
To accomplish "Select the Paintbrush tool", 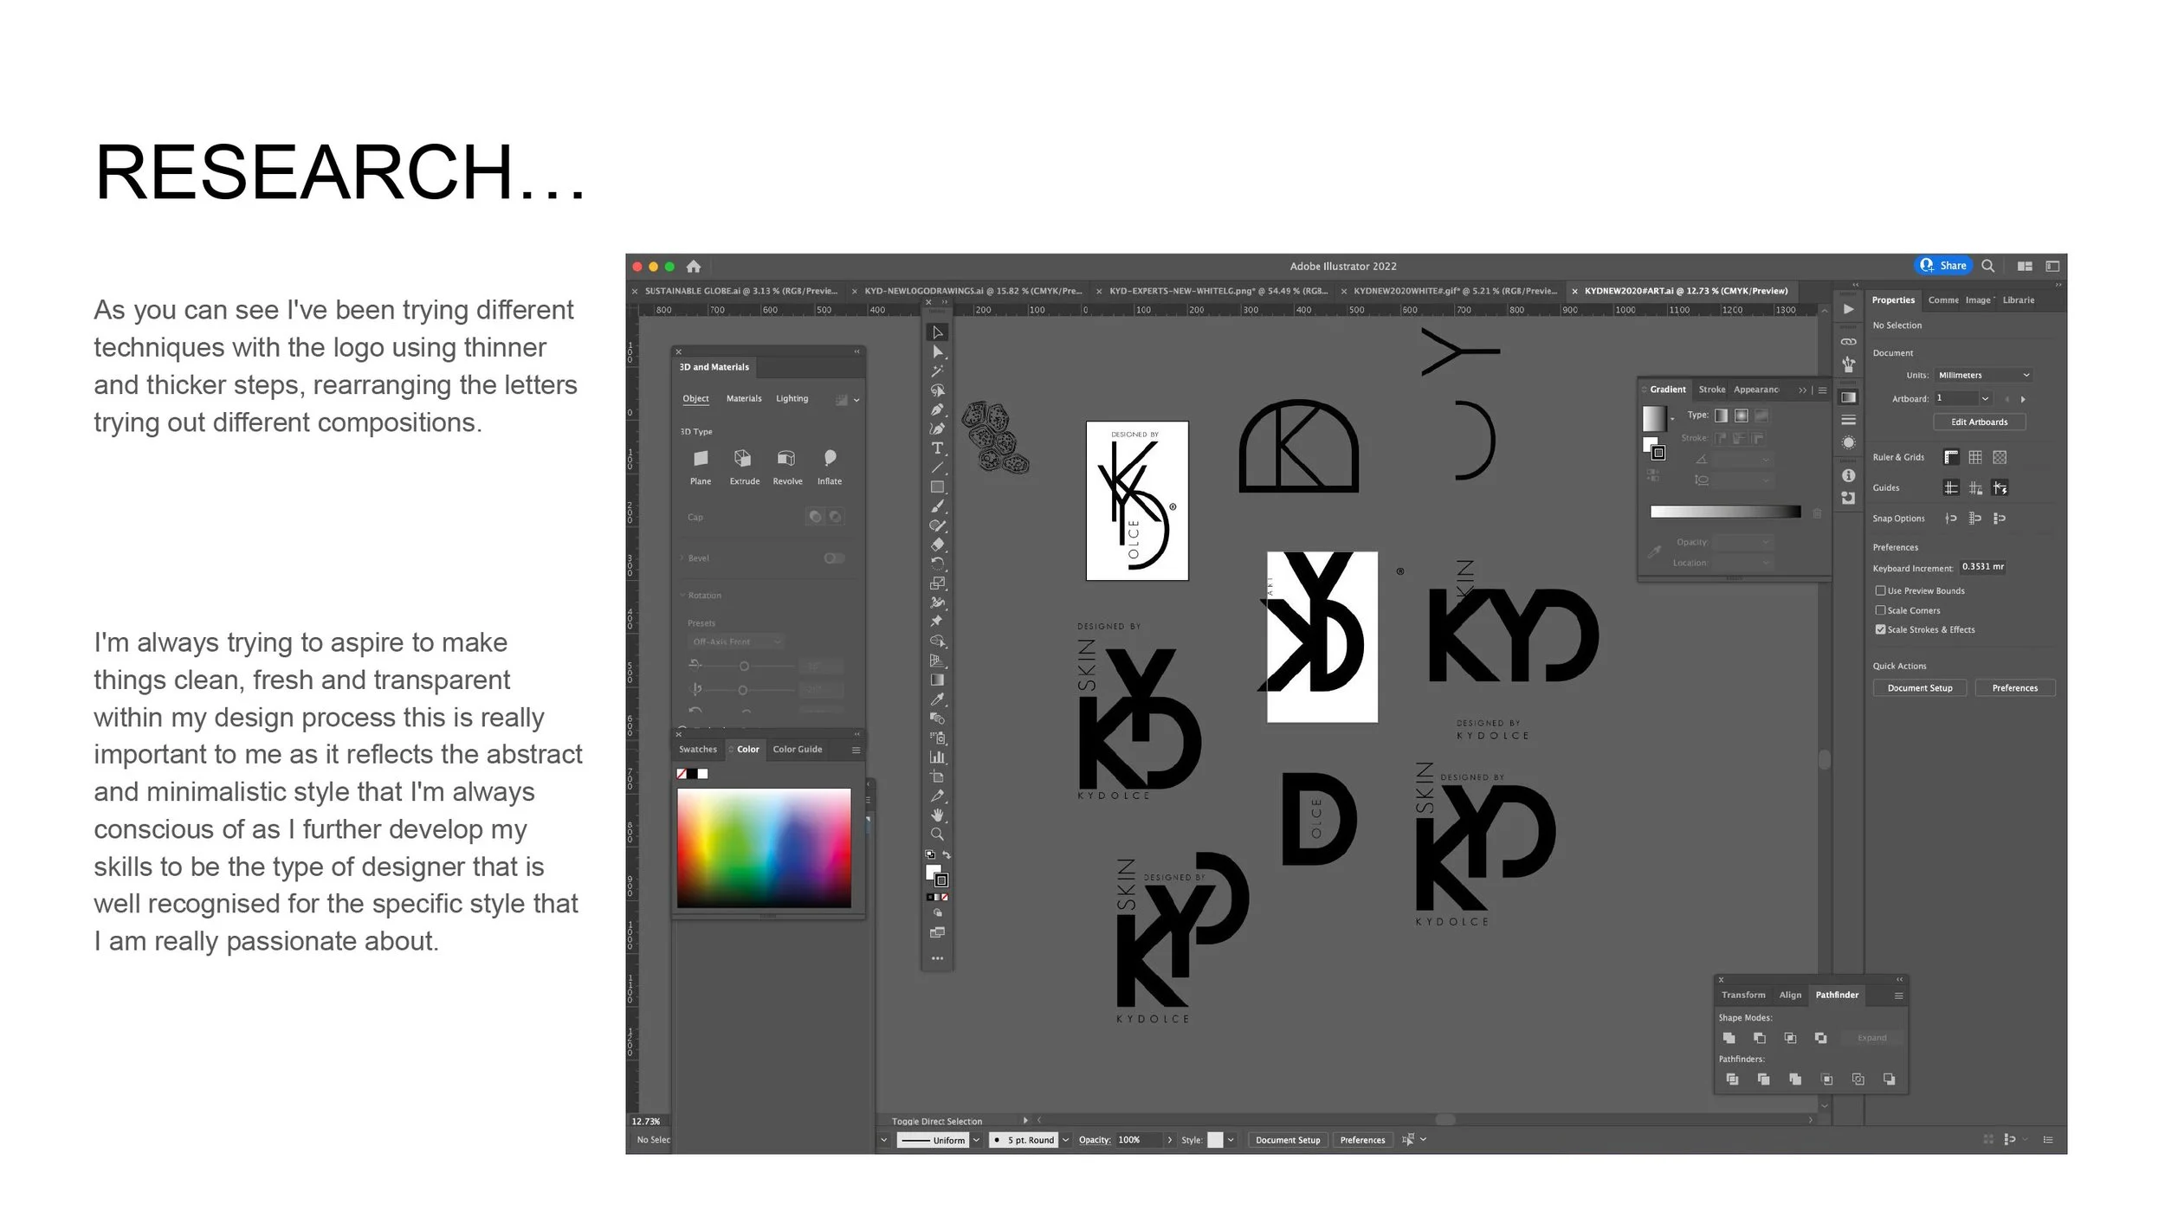I will click(937, 506).
